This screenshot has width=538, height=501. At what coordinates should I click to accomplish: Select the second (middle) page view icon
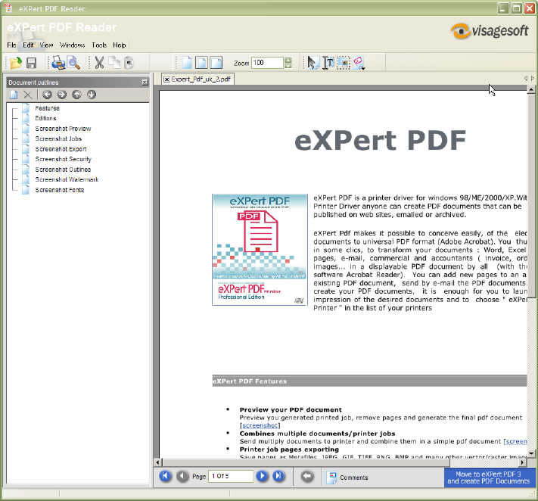coord(201,63)
